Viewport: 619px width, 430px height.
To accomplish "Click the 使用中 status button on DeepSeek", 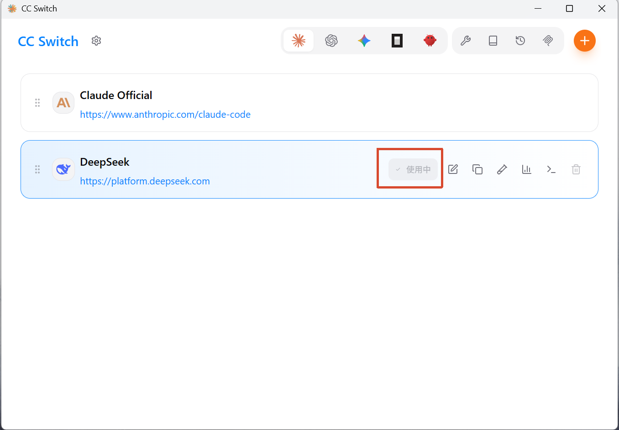I will coord(413,169).
